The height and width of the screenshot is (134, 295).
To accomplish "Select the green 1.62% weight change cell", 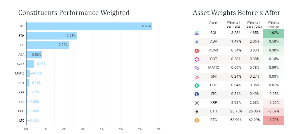I will 274,33.
